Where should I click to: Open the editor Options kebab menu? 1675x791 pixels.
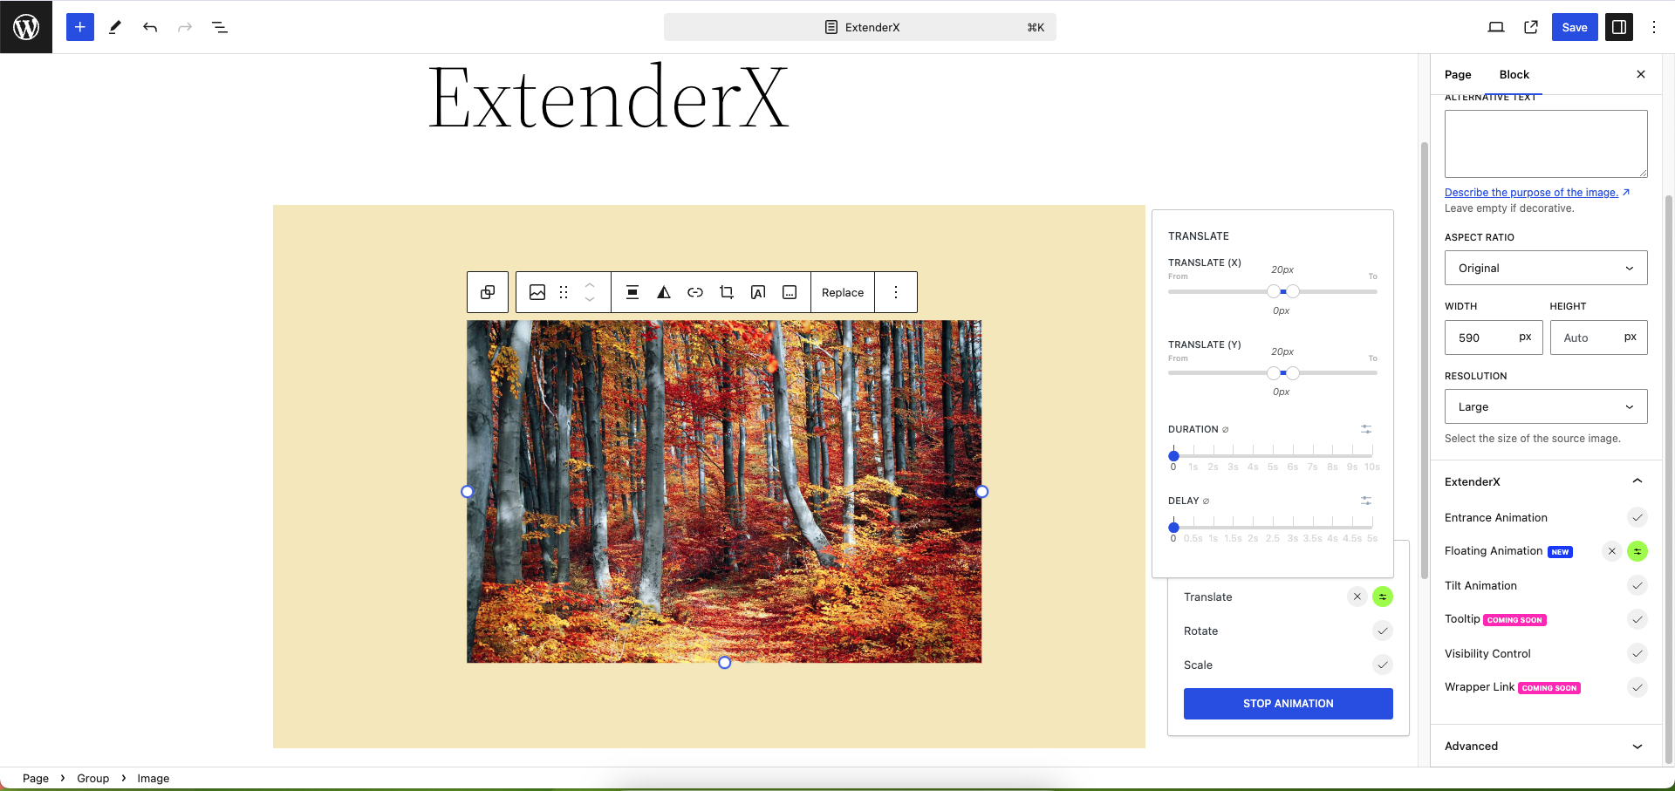point(1654,27)
